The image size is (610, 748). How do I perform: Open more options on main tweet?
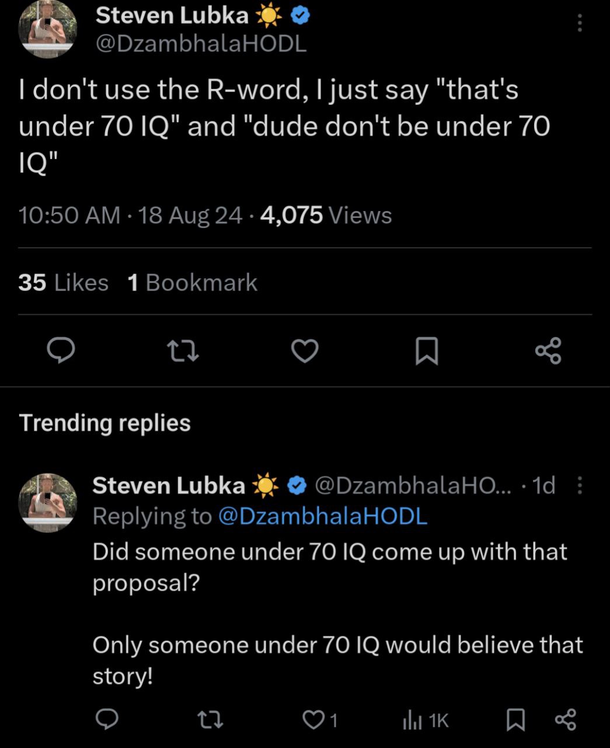tap(579, 22)
